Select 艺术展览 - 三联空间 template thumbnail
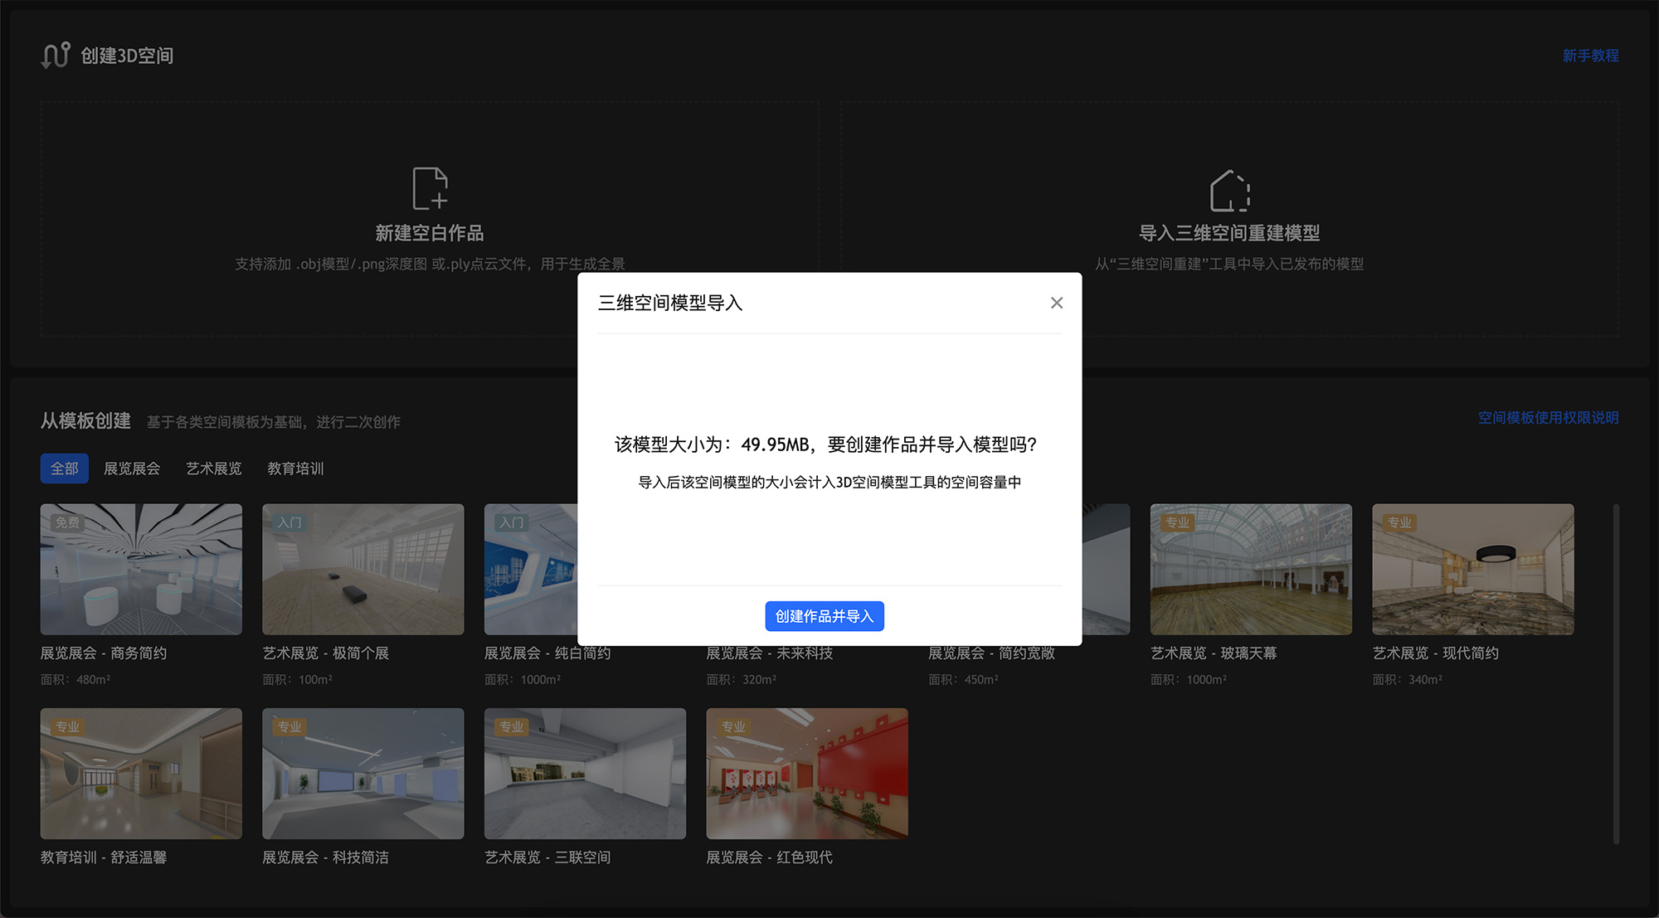Screen dimensions: 1659x918 point(585,773)
